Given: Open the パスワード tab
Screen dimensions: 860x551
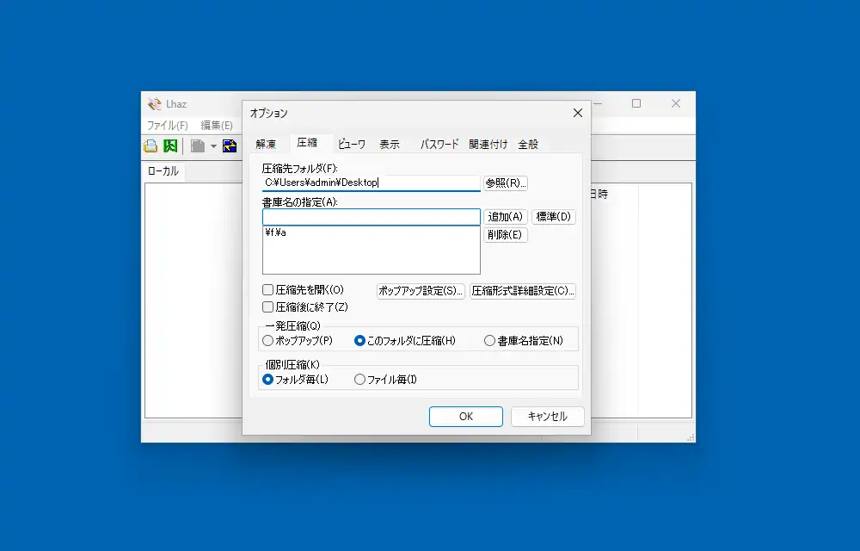Looking at the screenshot, I should coord(439,145).
